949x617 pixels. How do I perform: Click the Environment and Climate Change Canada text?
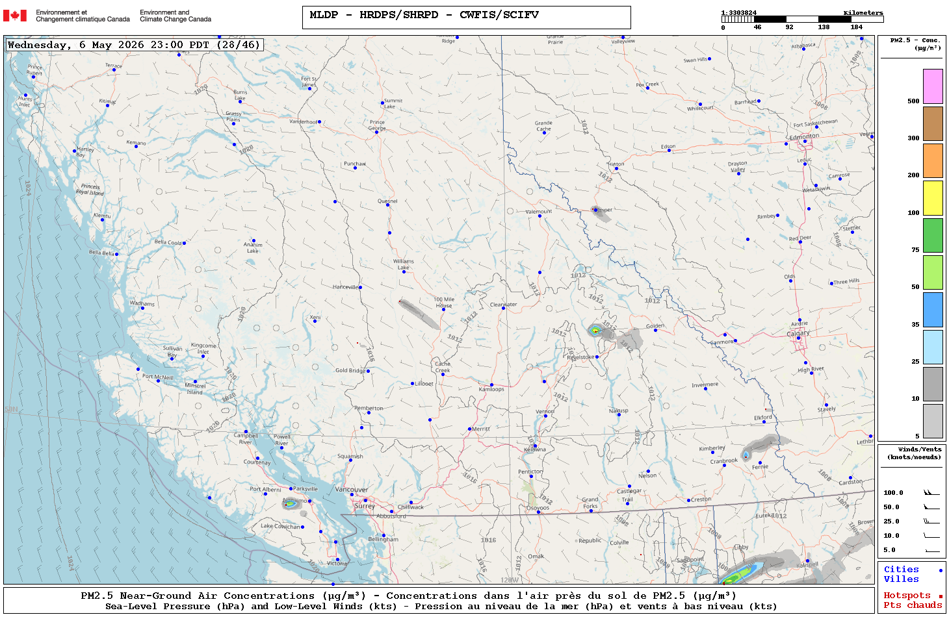(x=175, y=16)
